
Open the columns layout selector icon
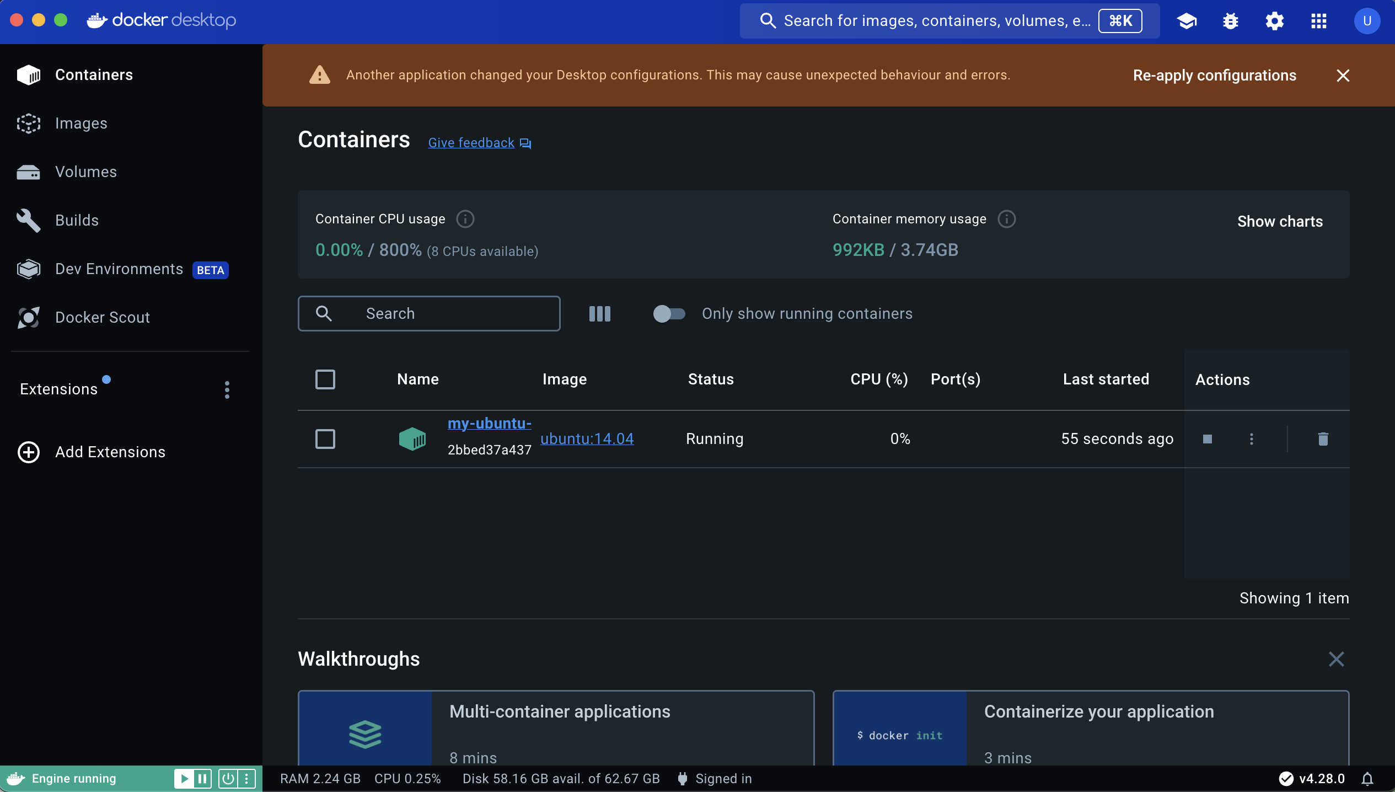click(599, 314)
